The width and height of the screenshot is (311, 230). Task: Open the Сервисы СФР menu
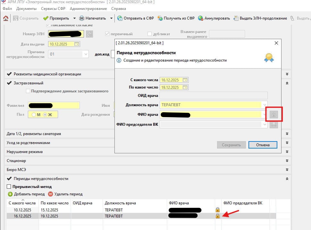click(x=53, y=9)
